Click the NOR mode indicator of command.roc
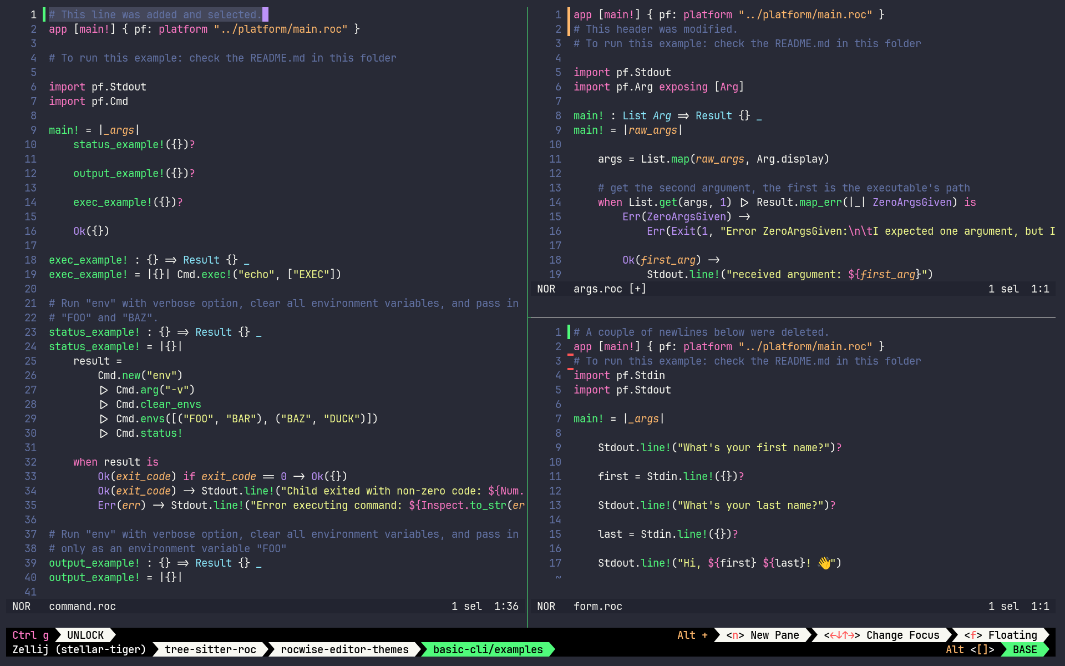The image size is (1065, 666). [x=22, y=606]
